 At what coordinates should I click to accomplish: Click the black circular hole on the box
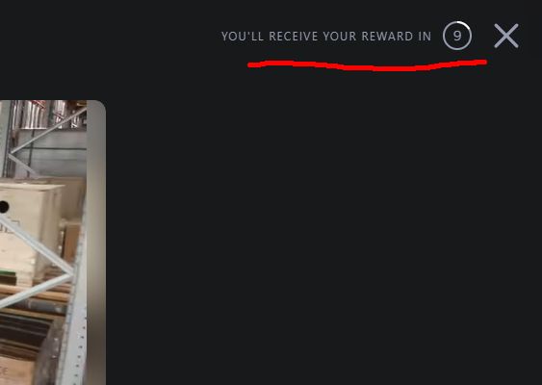click(x=4, y=207)
